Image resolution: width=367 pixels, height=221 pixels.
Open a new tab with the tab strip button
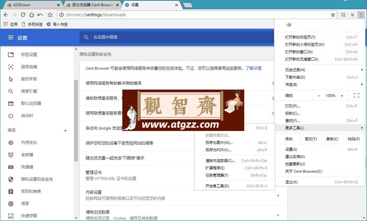pos(188,5)
